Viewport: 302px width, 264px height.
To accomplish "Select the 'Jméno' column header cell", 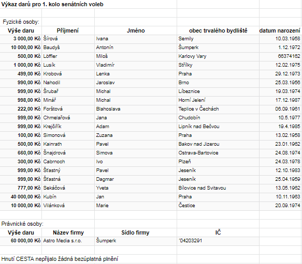I will click(136, 30).
